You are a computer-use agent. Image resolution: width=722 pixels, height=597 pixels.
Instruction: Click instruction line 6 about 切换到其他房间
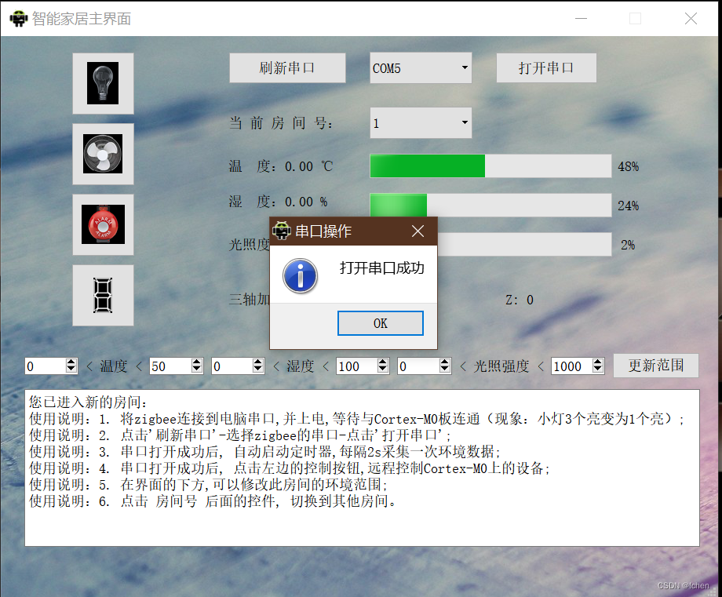tap(213, 501)
